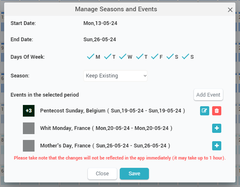Image resolution: width=240 pixels, height=187 pixels.
Task: Click the Add Event button
Action: coord(208,95)
